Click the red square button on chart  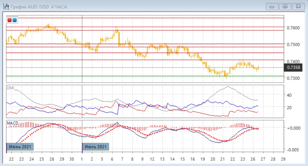(x=10, y=20)
